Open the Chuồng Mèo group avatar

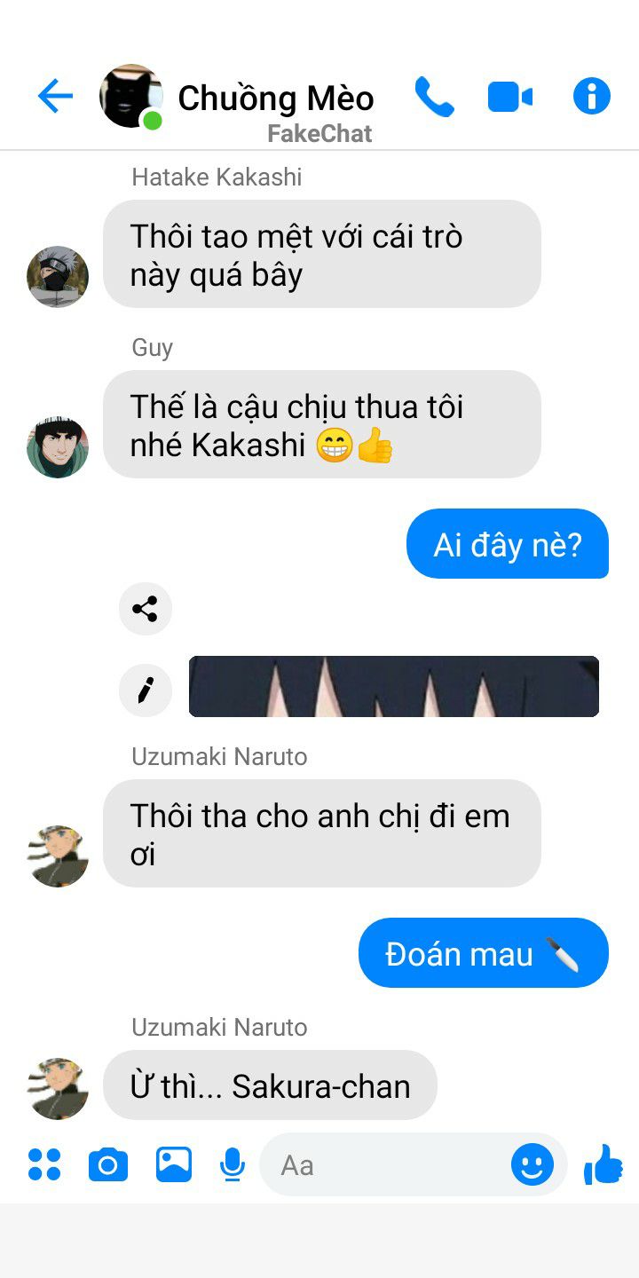(131, 97)
